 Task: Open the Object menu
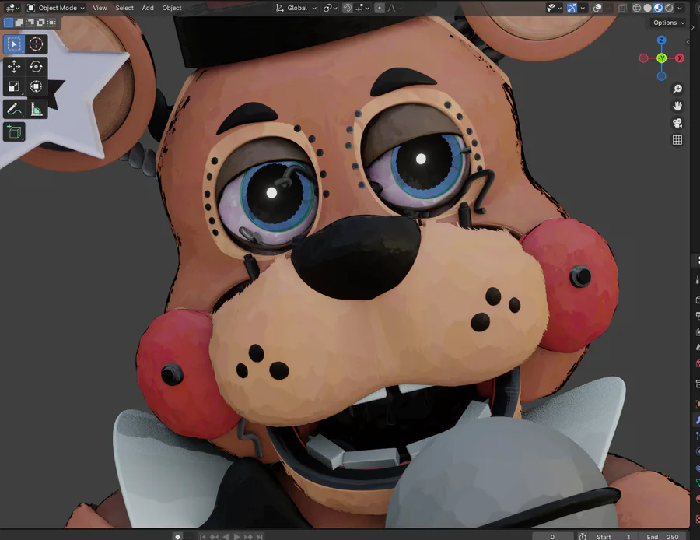pyautogui.click(x=172, y=8)
